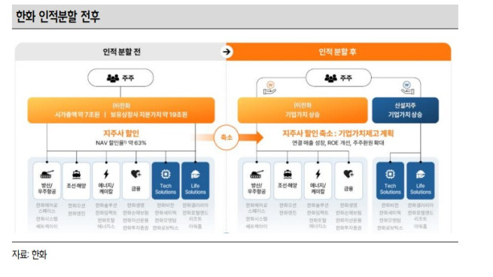Select the lightning bolt icon under 인적 분할 후

pyautogui.click(x=318, y=174)
